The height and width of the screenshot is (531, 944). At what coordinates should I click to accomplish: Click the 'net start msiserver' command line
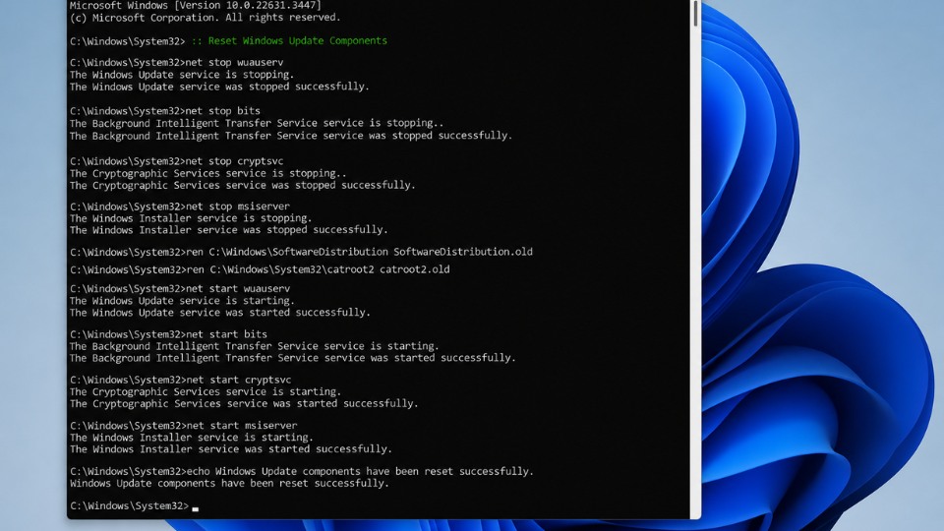[x=183, y=426]
